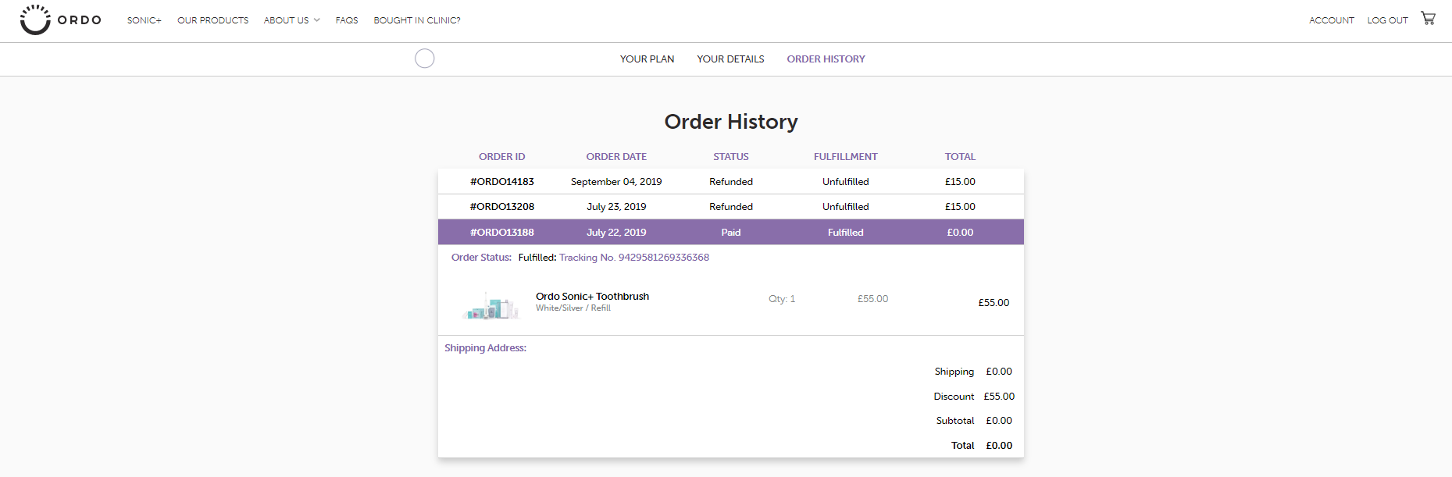Click the Qty: 1 text
The image size is (1452, 477).
(782, 299)
